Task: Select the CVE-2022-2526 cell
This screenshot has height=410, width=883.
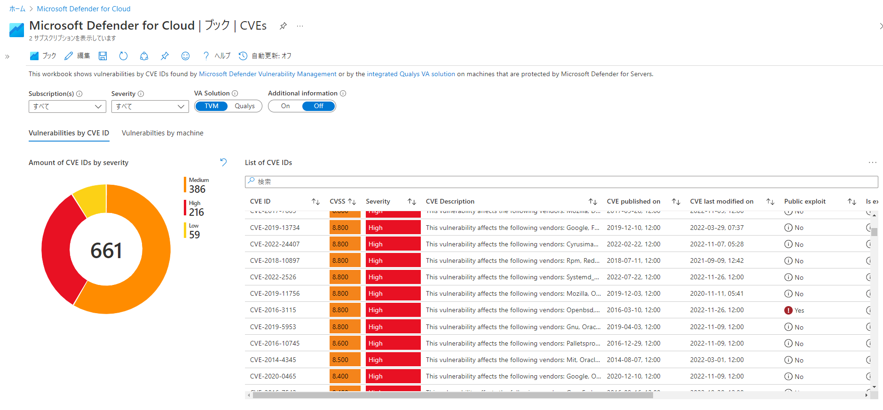Action: click(x=273, y=277)
